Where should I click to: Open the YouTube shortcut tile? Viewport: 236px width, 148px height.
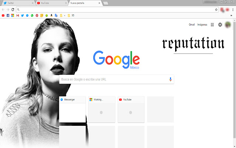coord(131,110)
